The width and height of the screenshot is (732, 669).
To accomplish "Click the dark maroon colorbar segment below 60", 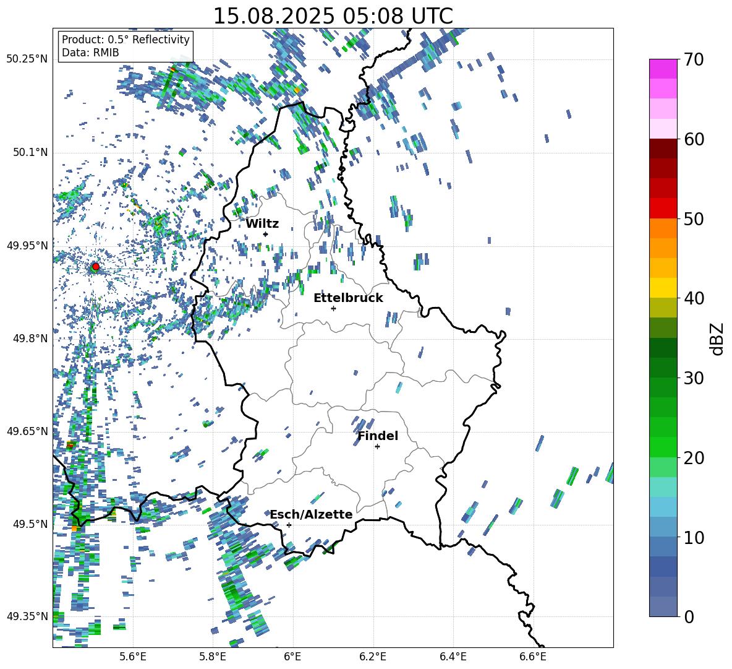I will tap(663, 149).
